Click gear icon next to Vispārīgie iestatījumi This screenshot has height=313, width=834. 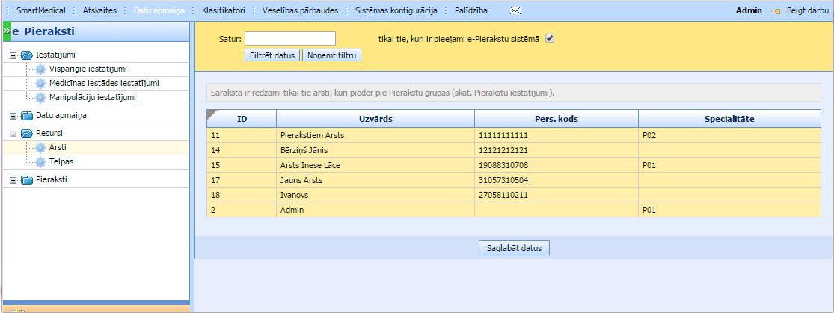pos(40,69)
